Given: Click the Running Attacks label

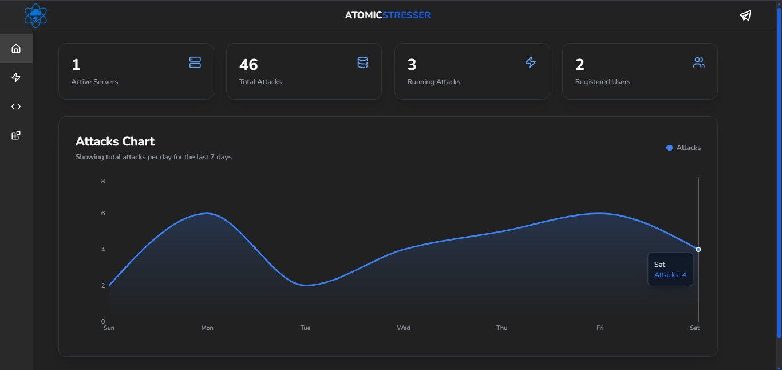Looking at the screenshot, I should (434, 82).
